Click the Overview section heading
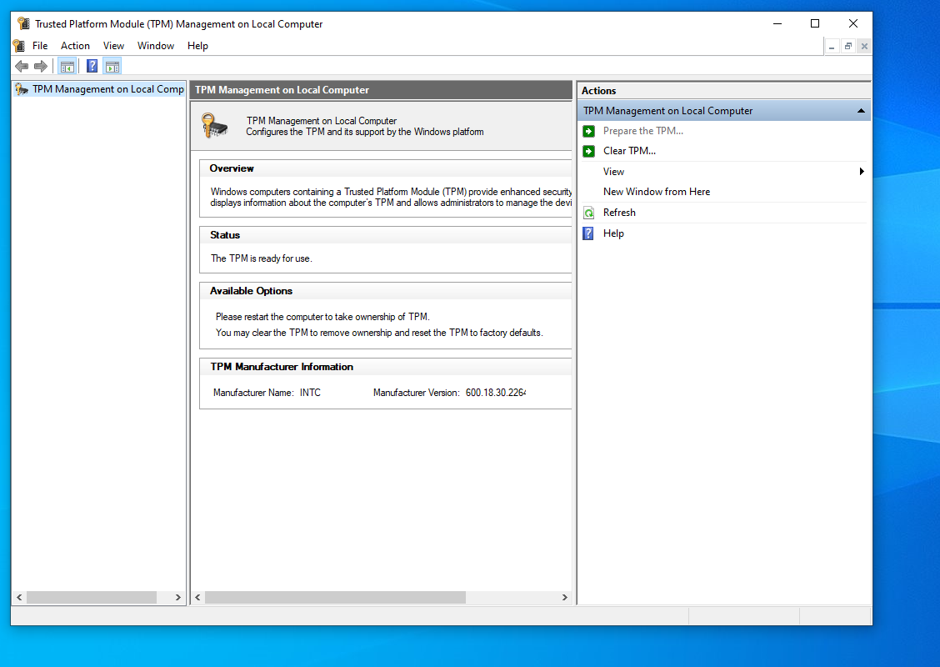Image resolution: width=940 pixels, height=667 pixels. pyautogui.click(x=232, y=168)
